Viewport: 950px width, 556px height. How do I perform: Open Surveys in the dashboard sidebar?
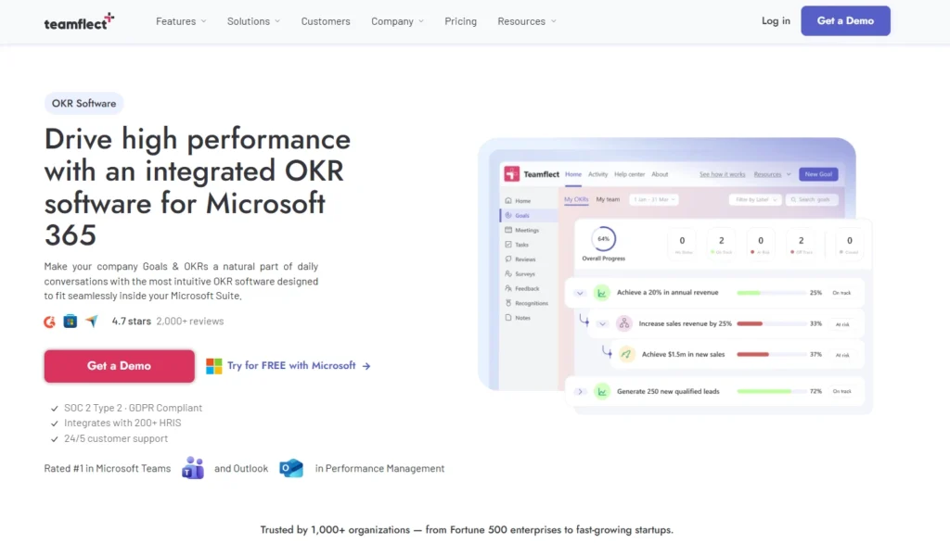click(x=520, y=274)
